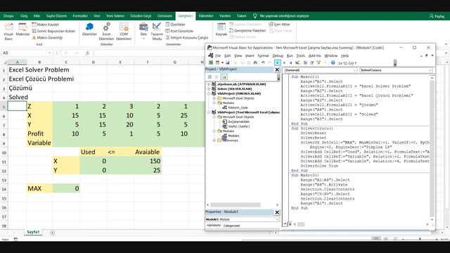The height and width of the screenshot is (253, 450).
Task: Expand the atpvbaen.xls project node
Action: click(x=209, y=84)
